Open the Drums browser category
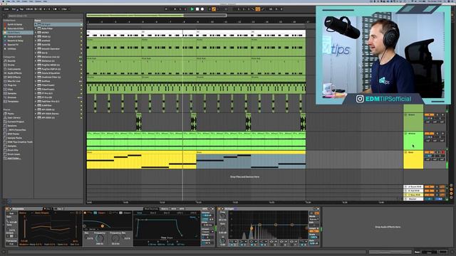The height and width of the screenshot is (256, 456). (11, 65)
